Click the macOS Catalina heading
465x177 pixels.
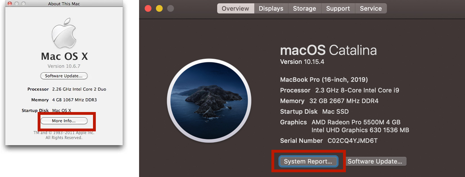(328, 50)
